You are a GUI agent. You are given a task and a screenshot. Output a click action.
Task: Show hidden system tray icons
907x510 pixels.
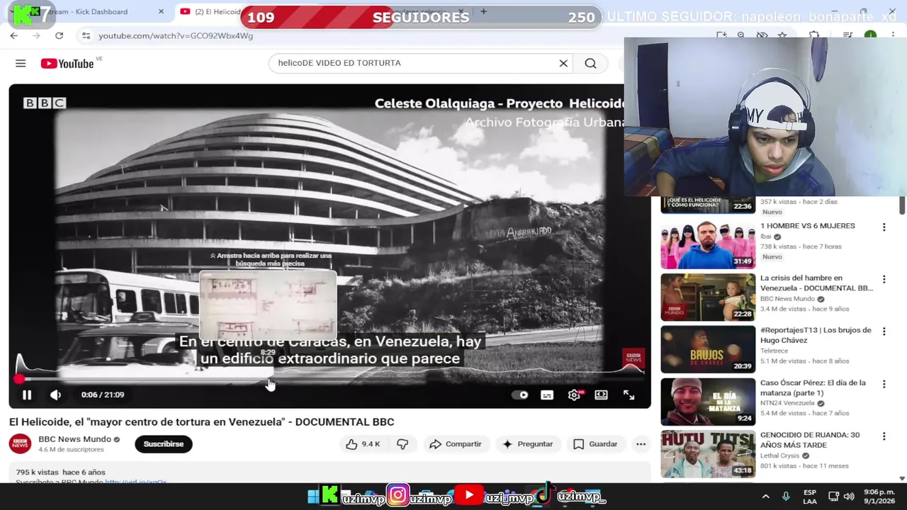pyautogui.click(x=765, y=497)
